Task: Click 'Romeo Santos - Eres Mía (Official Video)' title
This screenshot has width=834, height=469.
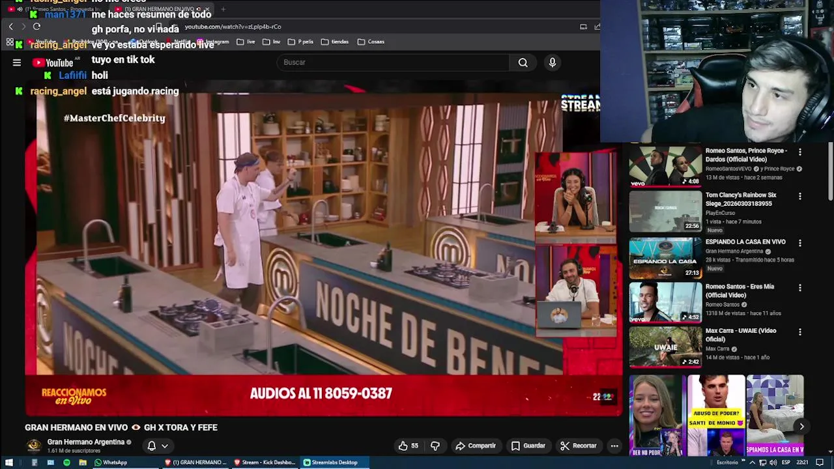Action: click(x=740, y=291)
